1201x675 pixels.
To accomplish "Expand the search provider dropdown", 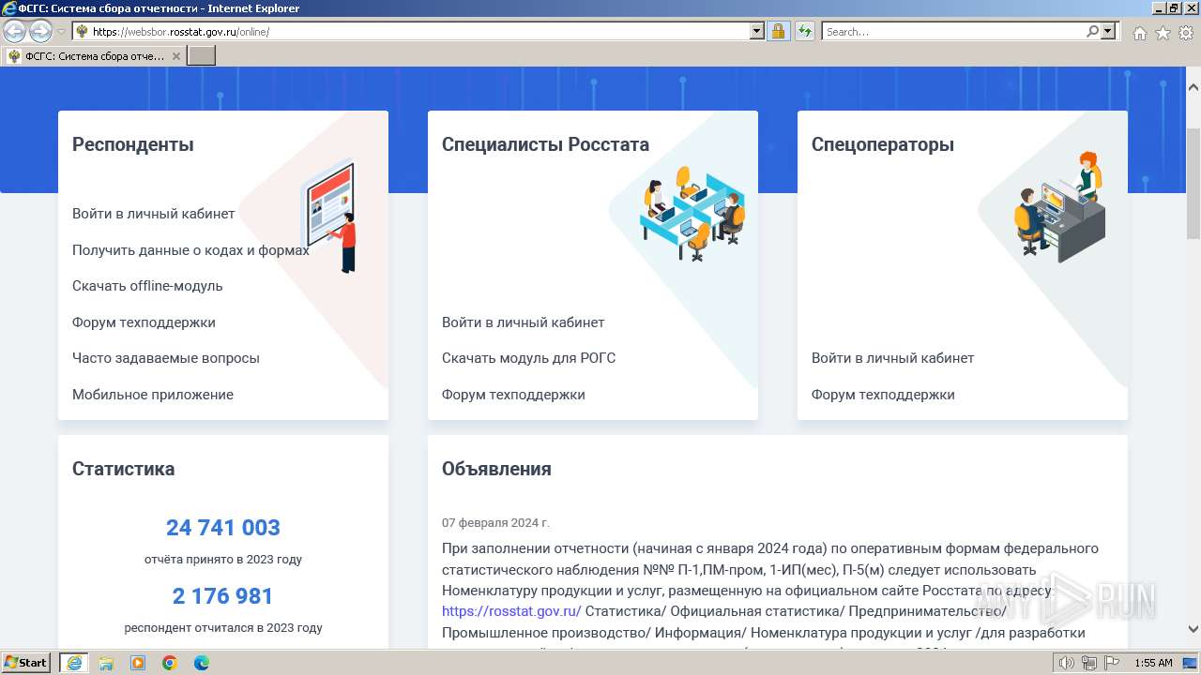I will (x=1108, y=32).
